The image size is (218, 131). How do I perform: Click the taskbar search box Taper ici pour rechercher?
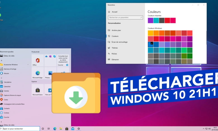tap(20, 129)
